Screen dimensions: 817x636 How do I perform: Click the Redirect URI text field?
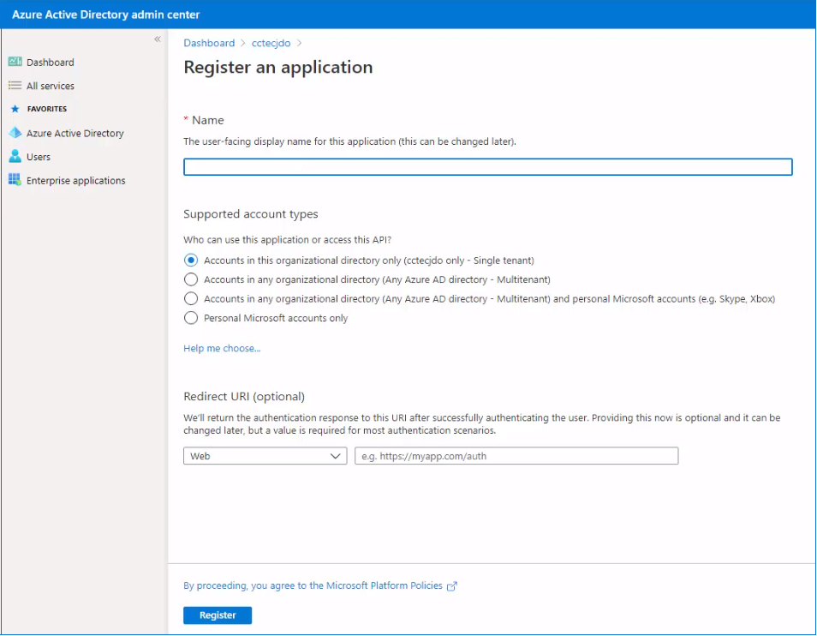click(x=516, y=456)
